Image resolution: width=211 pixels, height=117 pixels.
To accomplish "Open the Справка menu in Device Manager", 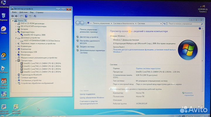I will [x=40, y=12].
